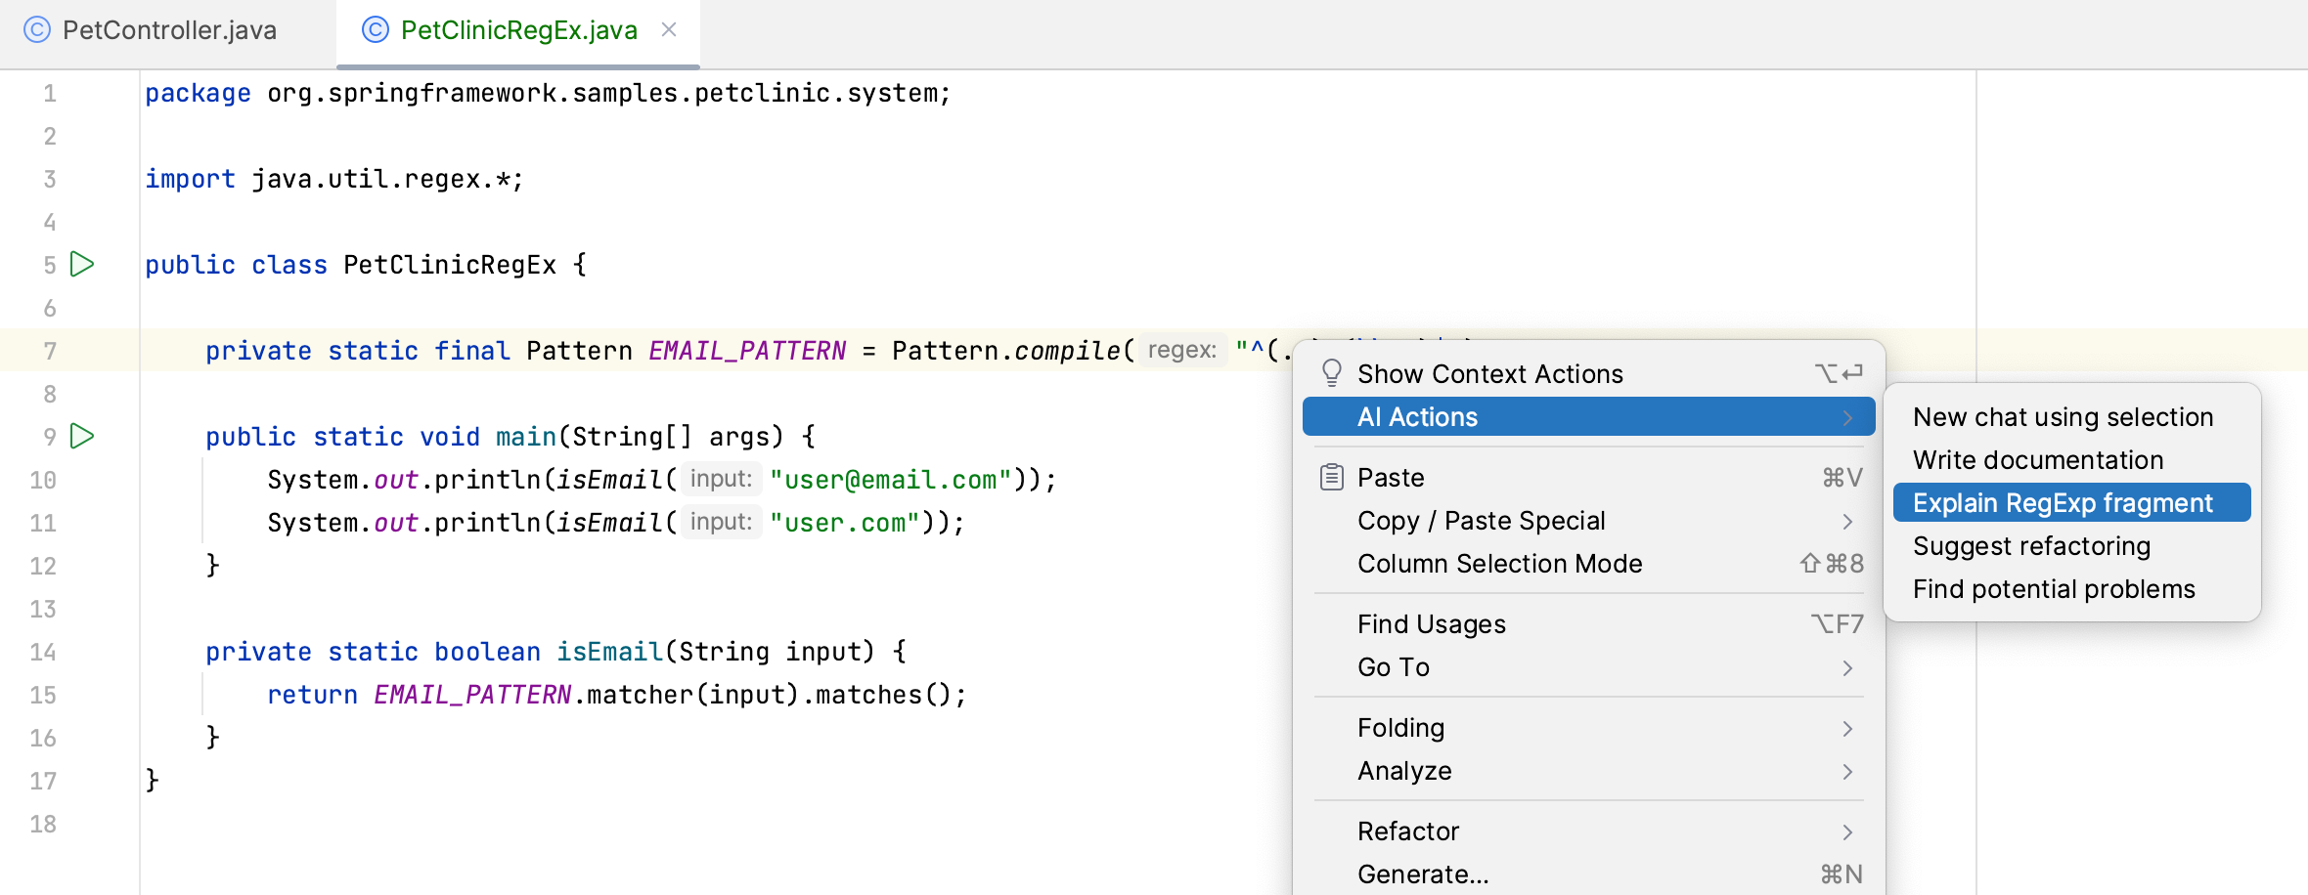Click the return statement on line 15
The width and height of the screenshot is (2308, 895).
click(617, 694)
